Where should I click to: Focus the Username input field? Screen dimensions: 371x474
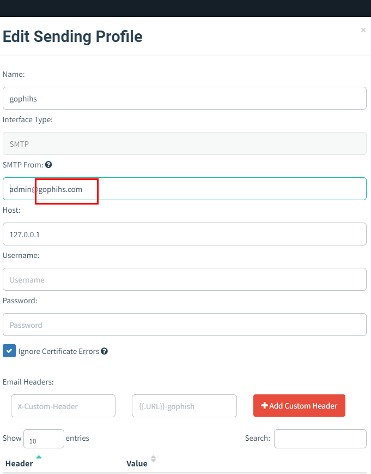click(x=185, y=279)
